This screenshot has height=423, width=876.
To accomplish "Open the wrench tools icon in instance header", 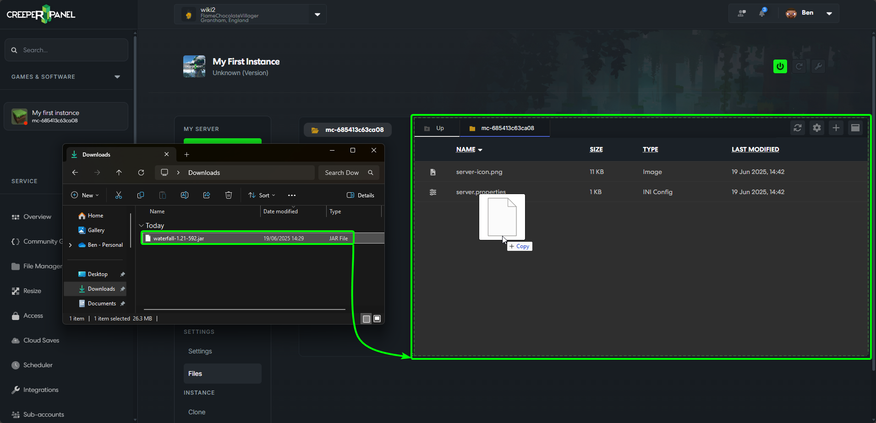I will click(x=818, y=66).
